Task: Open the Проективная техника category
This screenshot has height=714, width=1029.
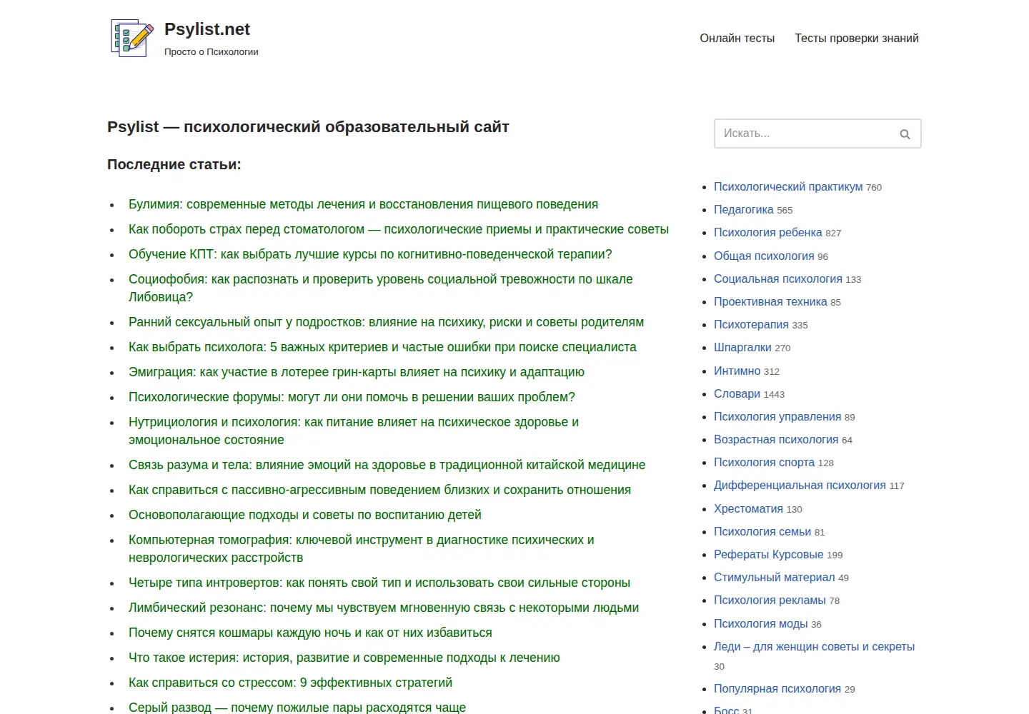Action: [770, 301]
